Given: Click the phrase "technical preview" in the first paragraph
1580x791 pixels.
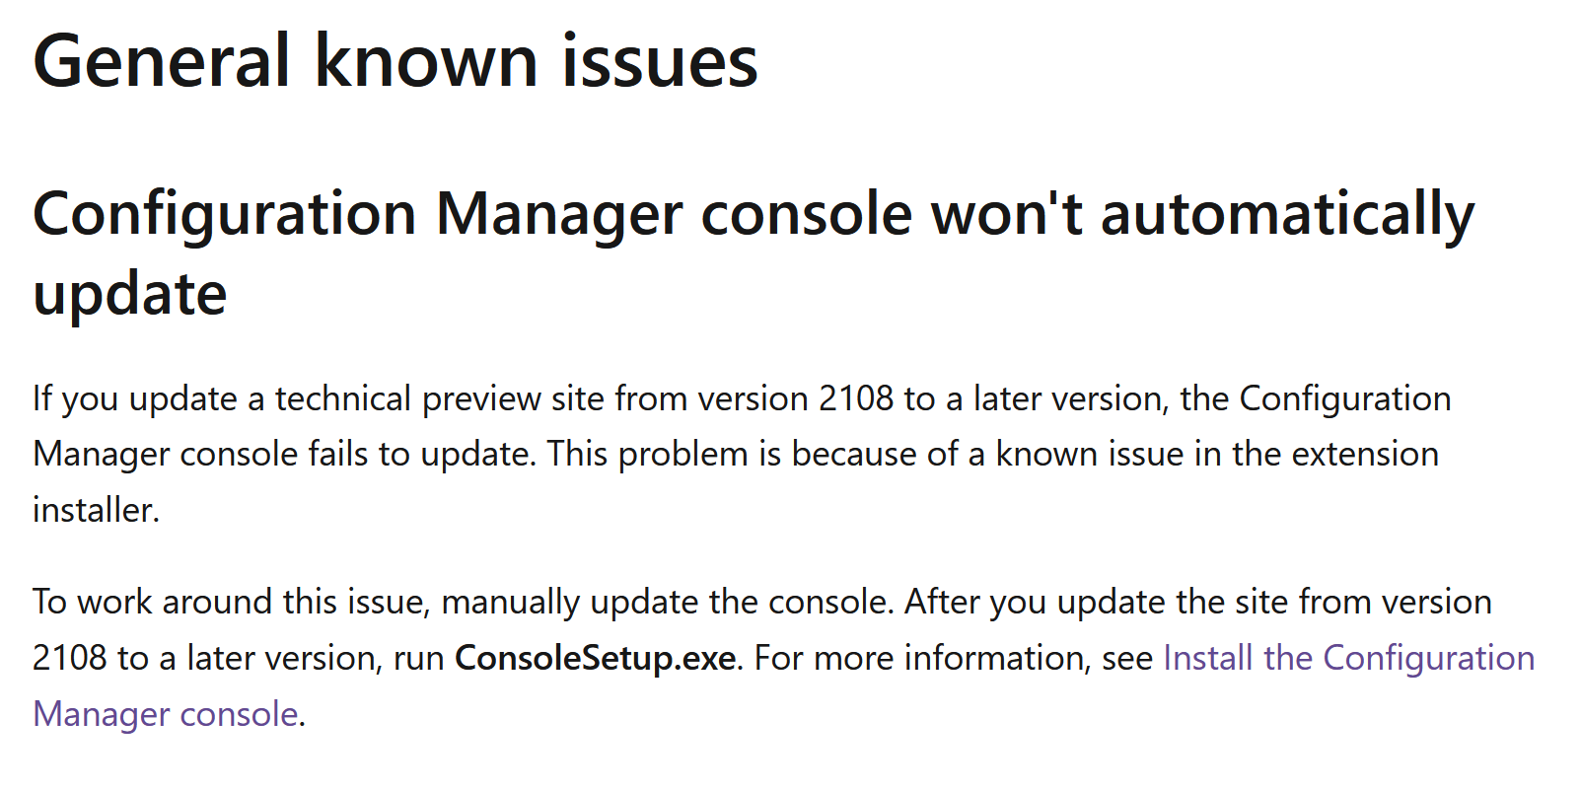Looking at the screenshot, I should click(407, 398).
